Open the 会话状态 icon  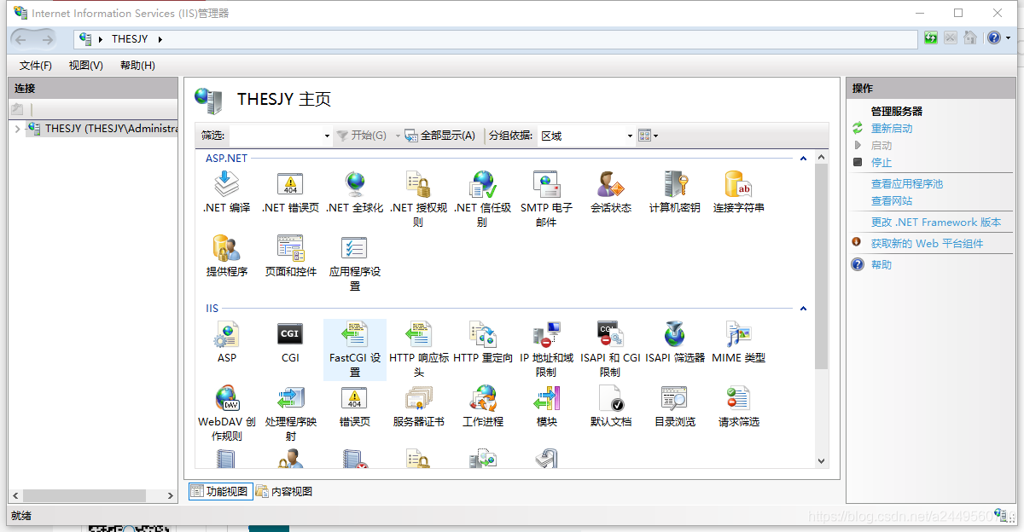tap(611, 193)
